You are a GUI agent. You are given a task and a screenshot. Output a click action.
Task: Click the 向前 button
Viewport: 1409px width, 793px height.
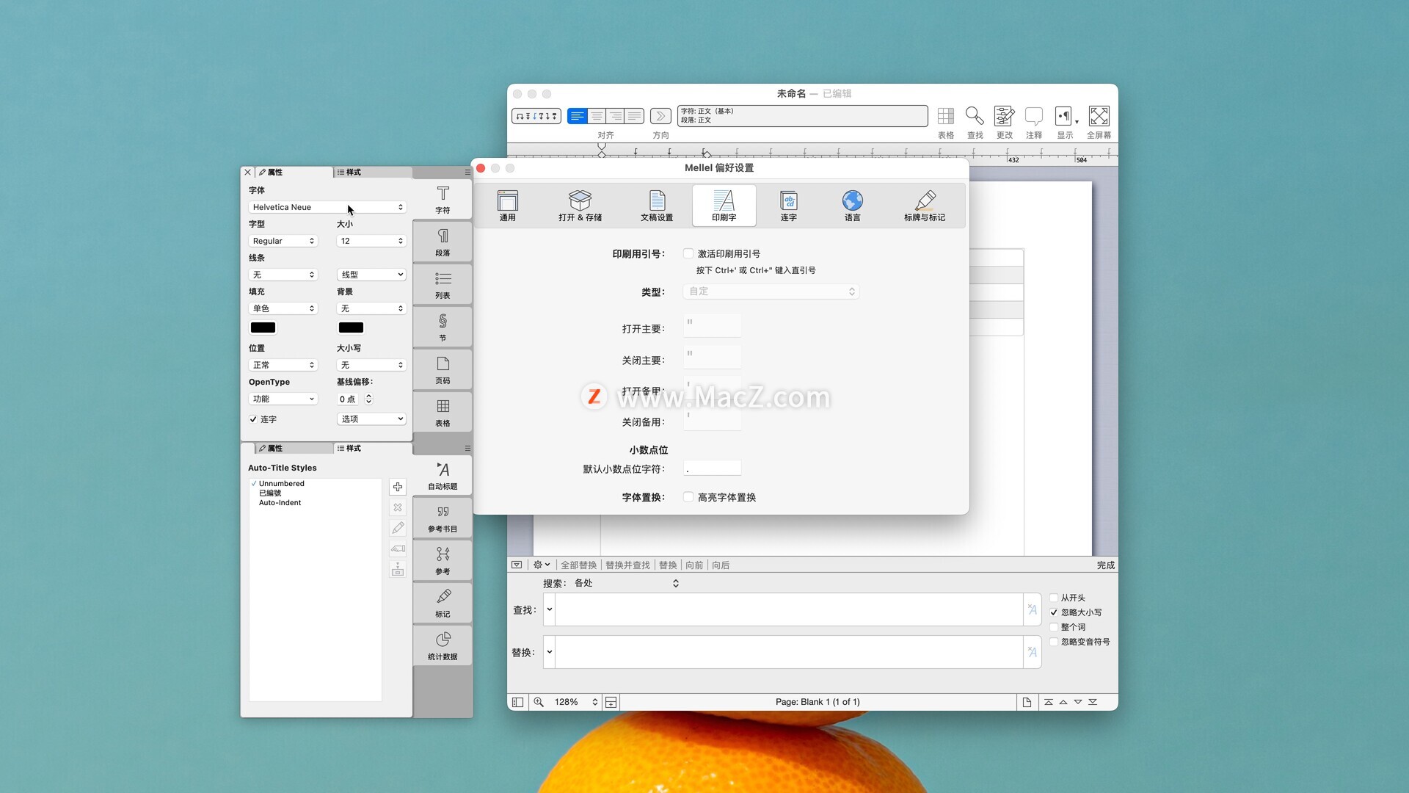694,565
